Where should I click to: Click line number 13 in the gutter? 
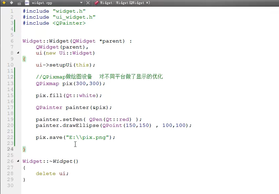coord(10,83)
